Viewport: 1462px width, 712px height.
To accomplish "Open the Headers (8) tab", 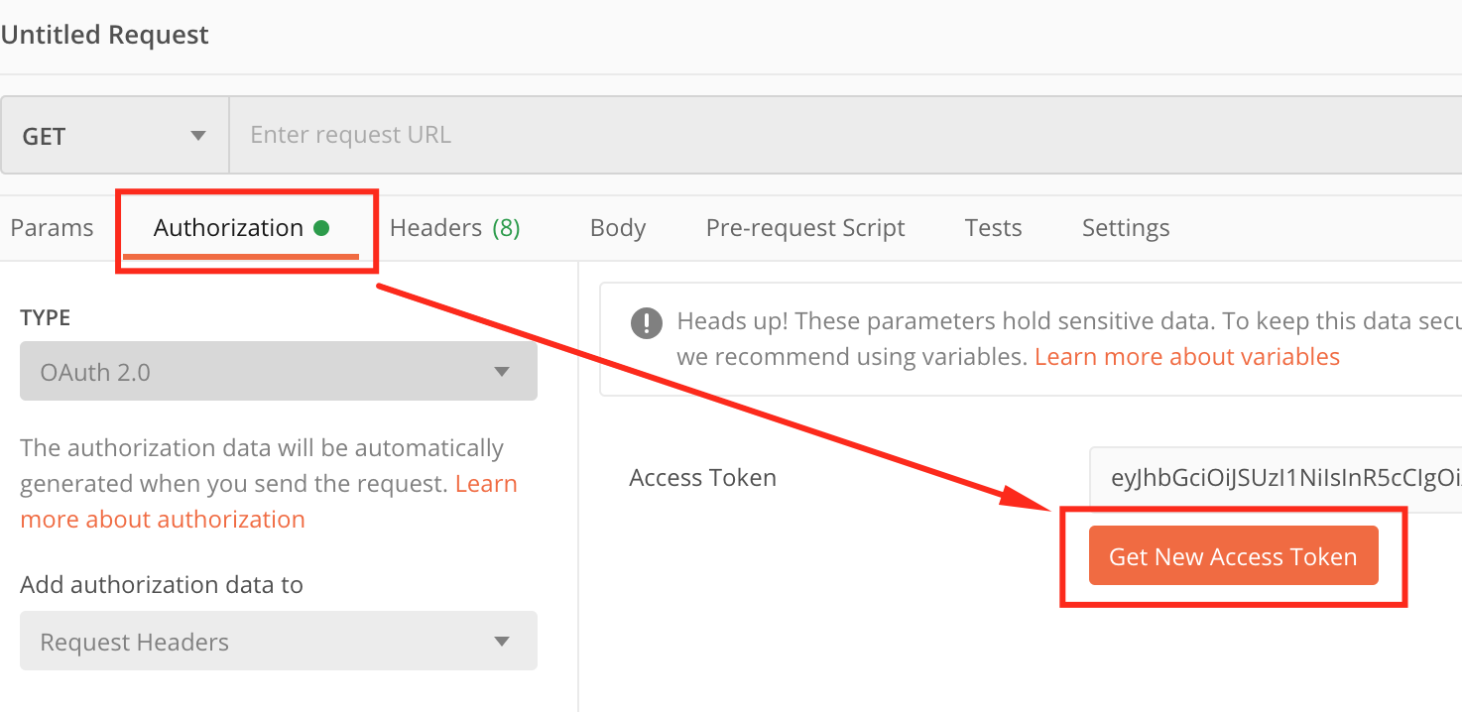I will point(454,228).
